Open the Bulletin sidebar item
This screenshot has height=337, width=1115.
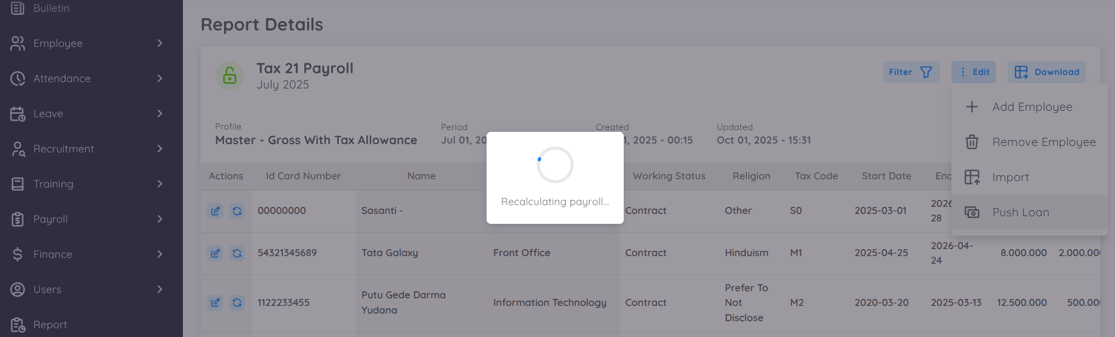tap(51, 8)
